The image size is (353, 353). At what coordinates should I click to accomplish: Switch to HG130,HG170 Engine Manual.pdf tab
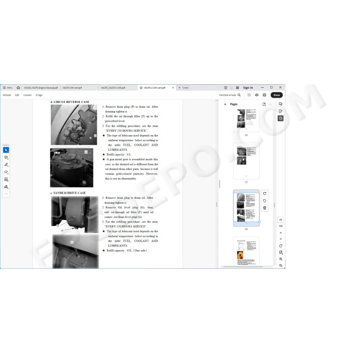click(41, 88)
